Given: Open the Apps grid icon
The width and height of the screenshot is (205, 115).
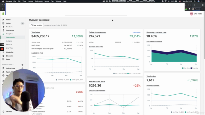Looking at the screenshot, I should tap(4, 59).
